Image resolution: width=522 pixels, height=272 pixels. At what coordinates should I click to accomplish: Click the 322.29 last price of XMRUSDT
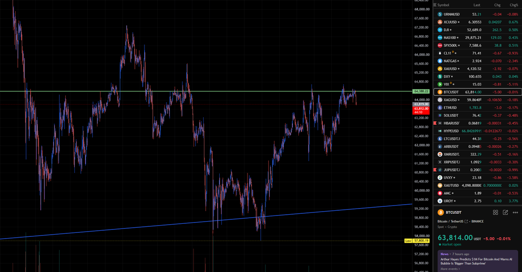(x=475, y=154)
